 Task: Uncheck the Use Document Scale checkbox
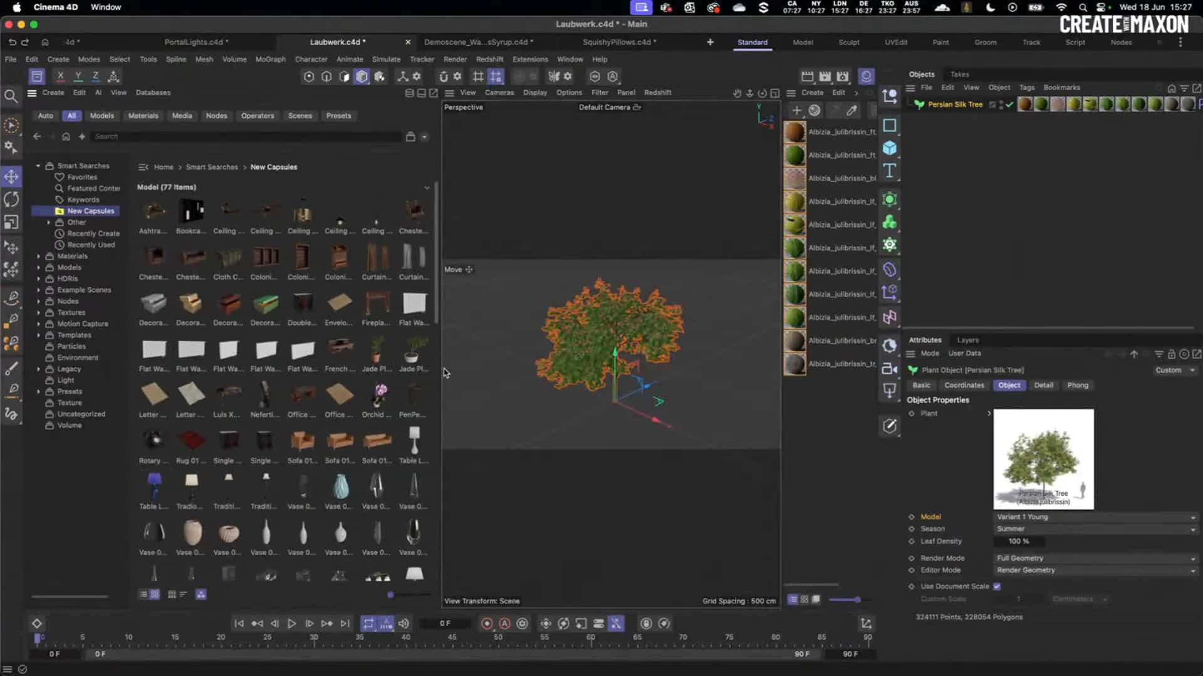(997, 586)
